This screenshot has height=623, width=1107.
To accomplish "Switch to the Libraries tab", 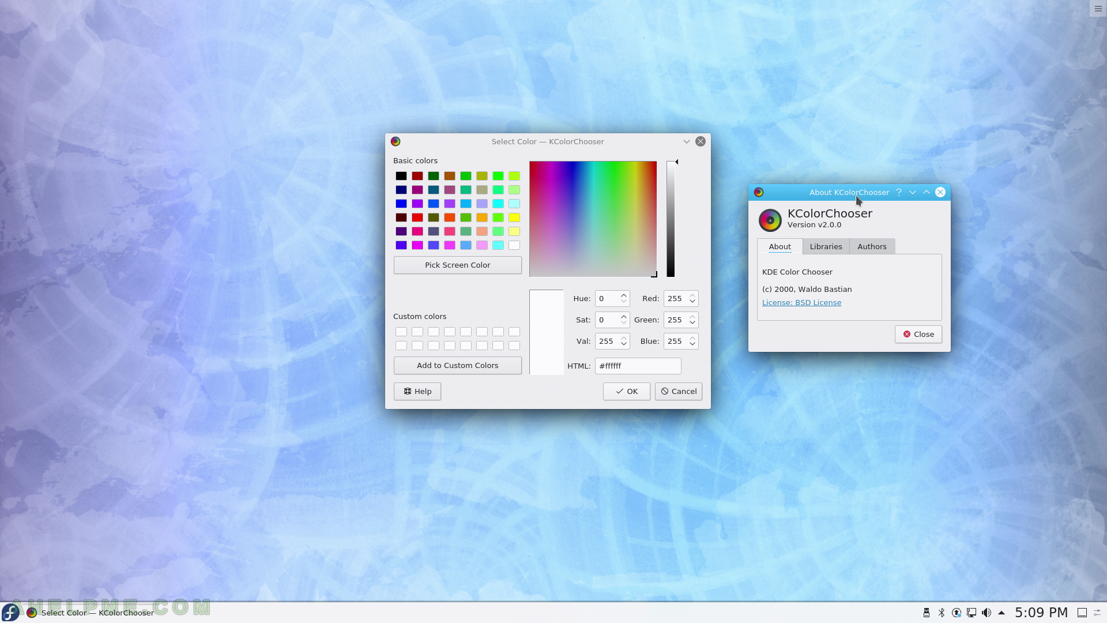I will point(826,246).
